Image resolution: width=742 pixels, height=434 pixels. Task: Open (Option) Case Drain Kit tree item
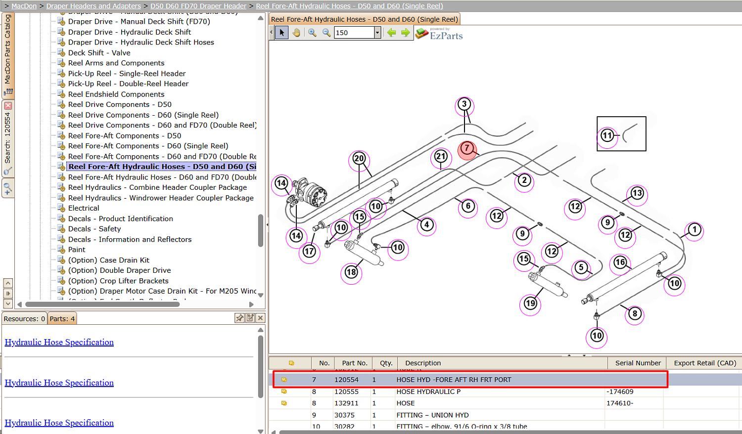coord(109,260)
